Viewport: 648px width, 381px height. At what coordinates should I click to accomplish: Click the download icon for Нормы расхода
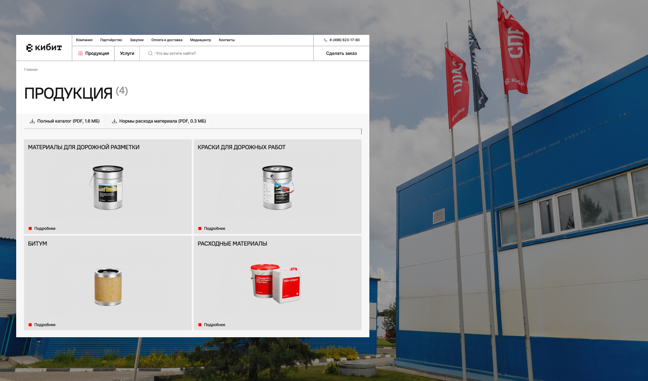click(114, 121)
